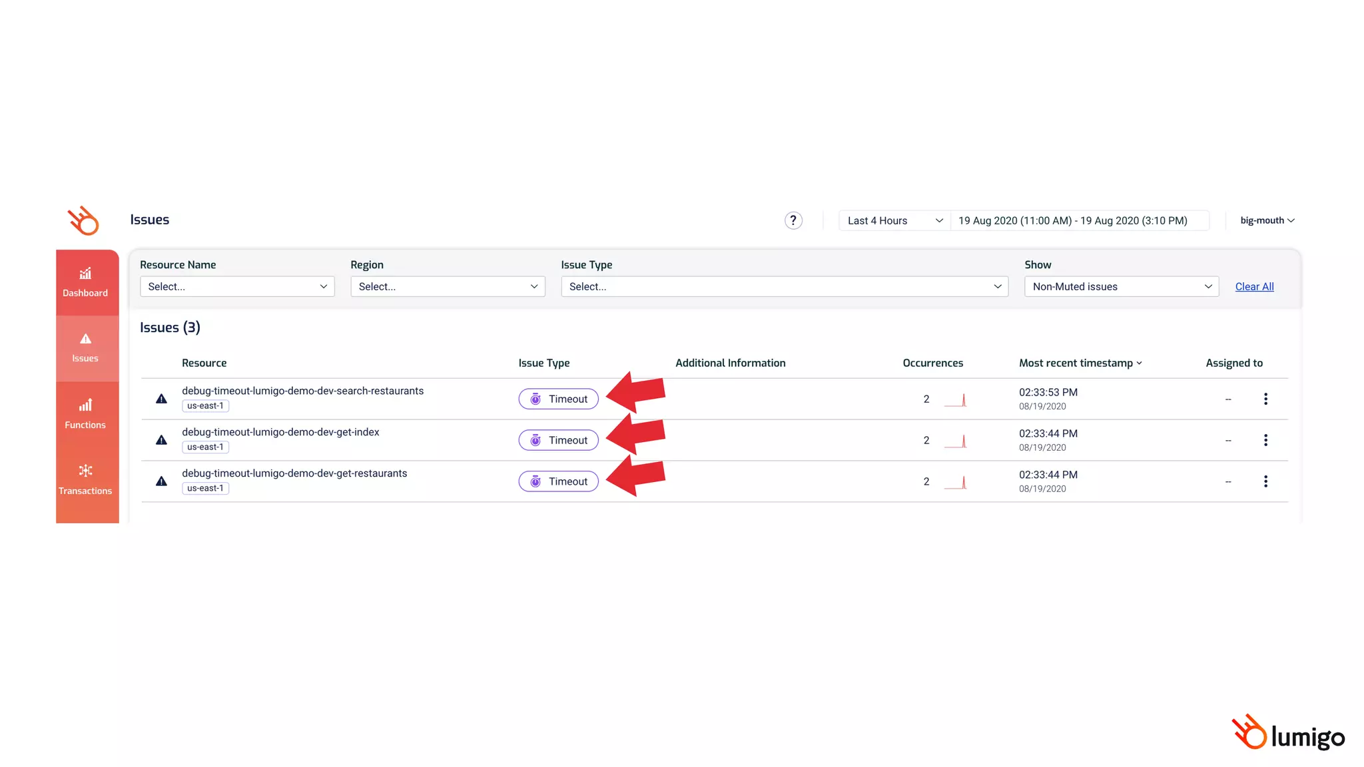Image resolution: width=1364 pixels, height=767 pixels.
Task: Click the Clear All link
Action: pos(1254,286)
